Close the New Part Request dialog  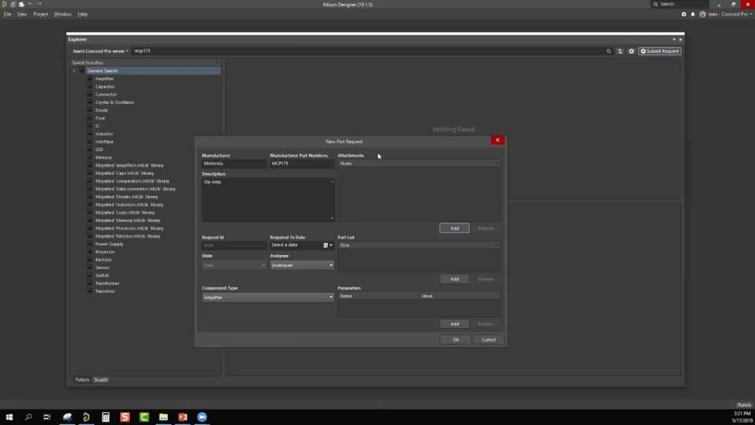(x=497, y=140)
